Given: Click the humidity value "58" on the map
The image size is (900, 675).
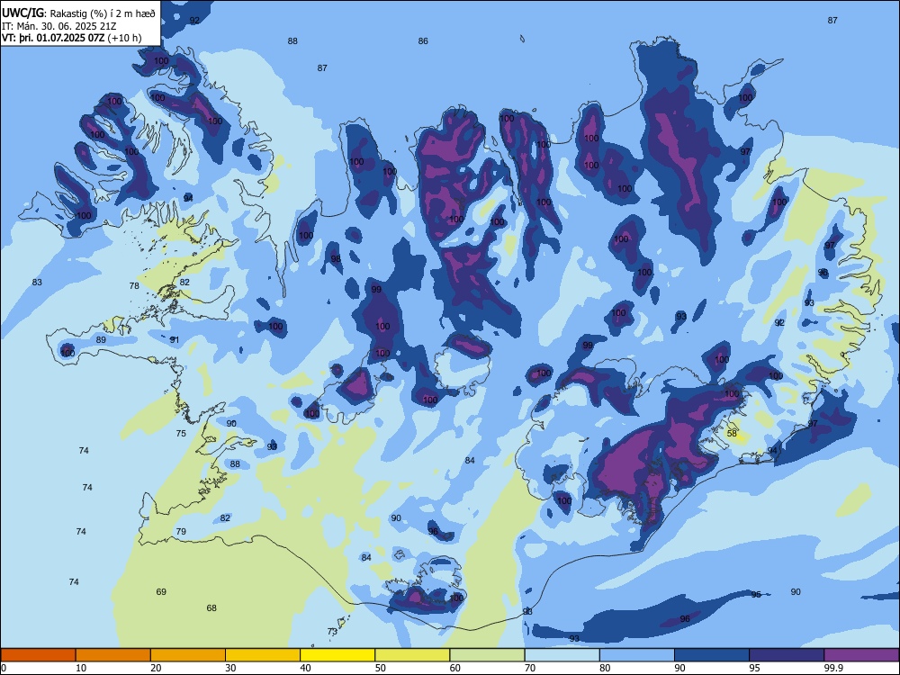Looking at the screenshot, I should pyautogui.click(x=732, y=434).
